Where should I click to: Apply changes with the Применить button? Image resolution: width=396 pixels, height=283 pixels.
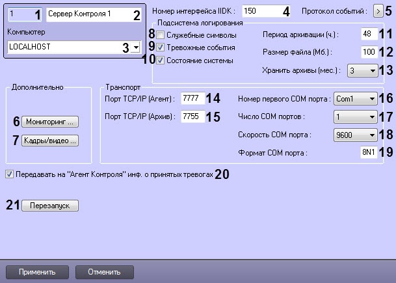point(37,272)
